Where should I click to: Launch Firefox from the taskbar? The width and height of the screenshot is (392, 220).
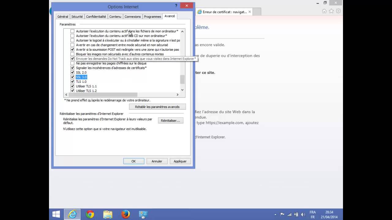click(126, 215)
